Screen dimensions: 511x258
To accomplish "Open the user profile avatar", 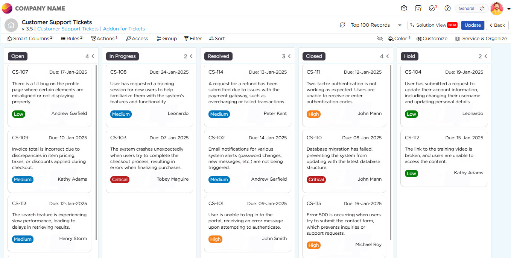I will point(496,9).
